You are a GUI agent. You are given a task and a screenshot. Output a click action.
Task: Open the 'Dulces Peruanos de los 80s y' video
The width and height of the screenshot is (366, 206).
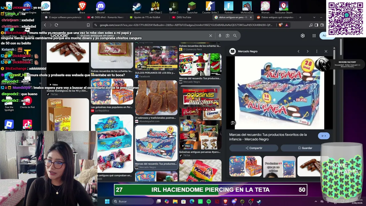pyautogui.click(x=156, y=58)
